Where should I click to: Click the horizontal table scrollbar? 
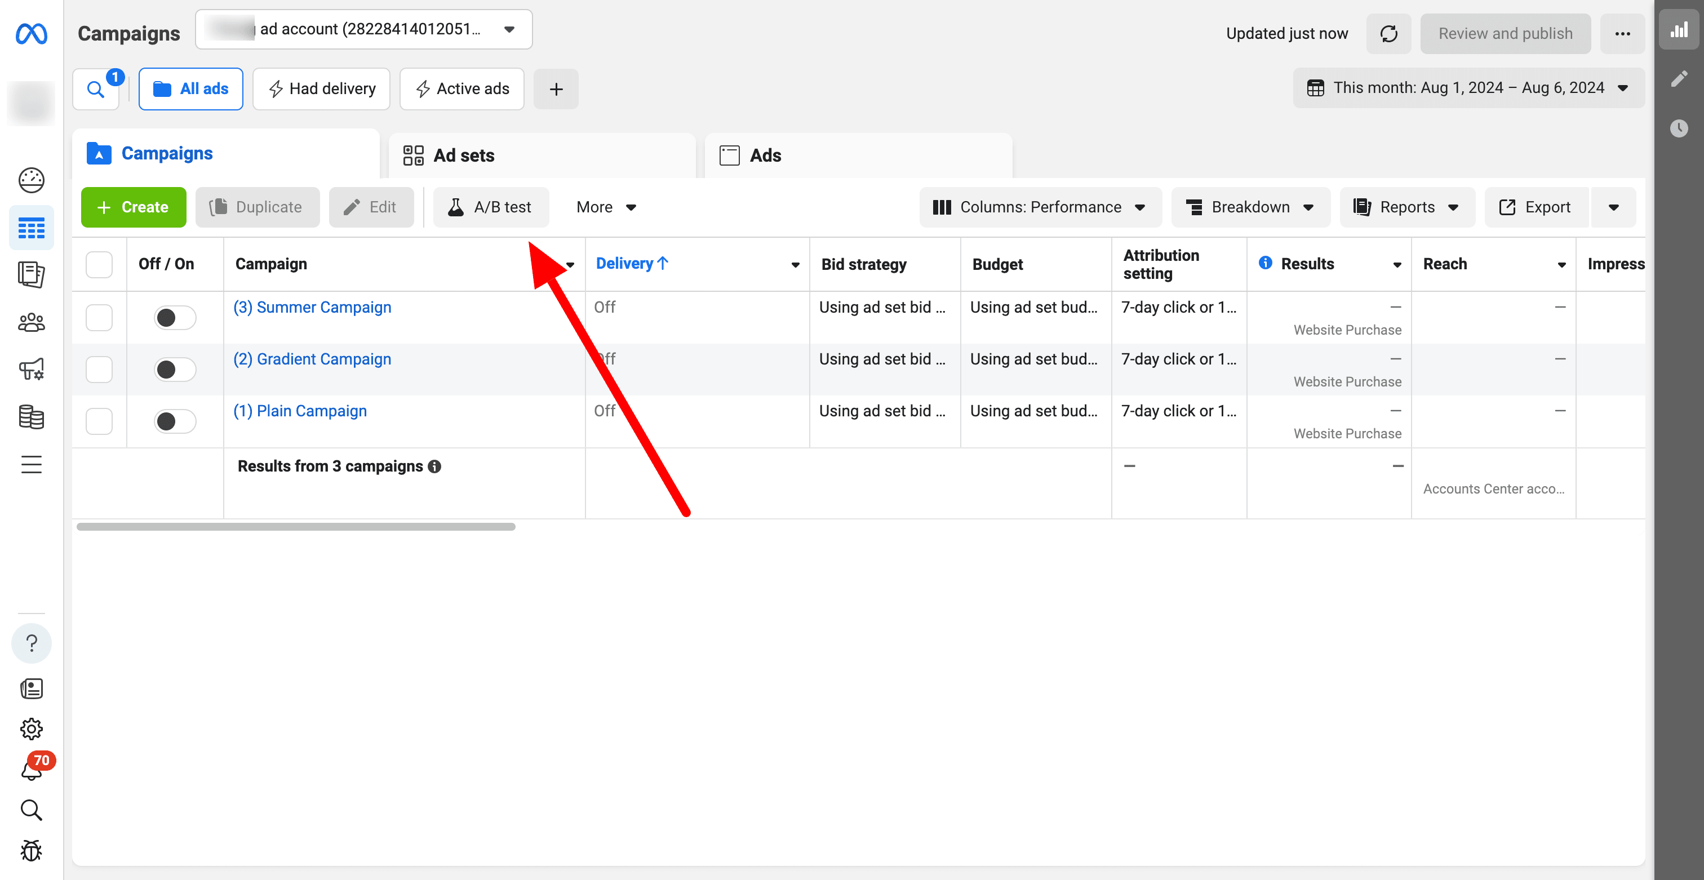pyautogui.click(x=296, y=527)
